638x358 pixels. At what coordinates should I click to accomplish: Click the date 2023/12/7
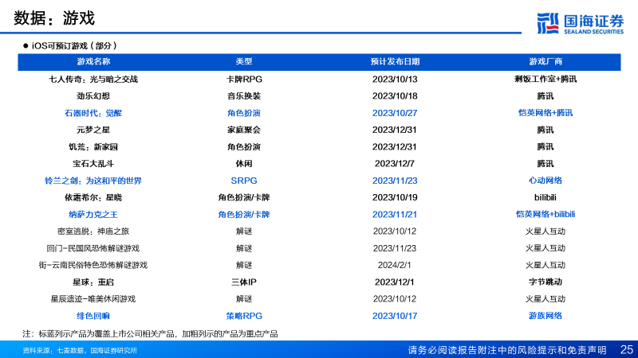395,164
